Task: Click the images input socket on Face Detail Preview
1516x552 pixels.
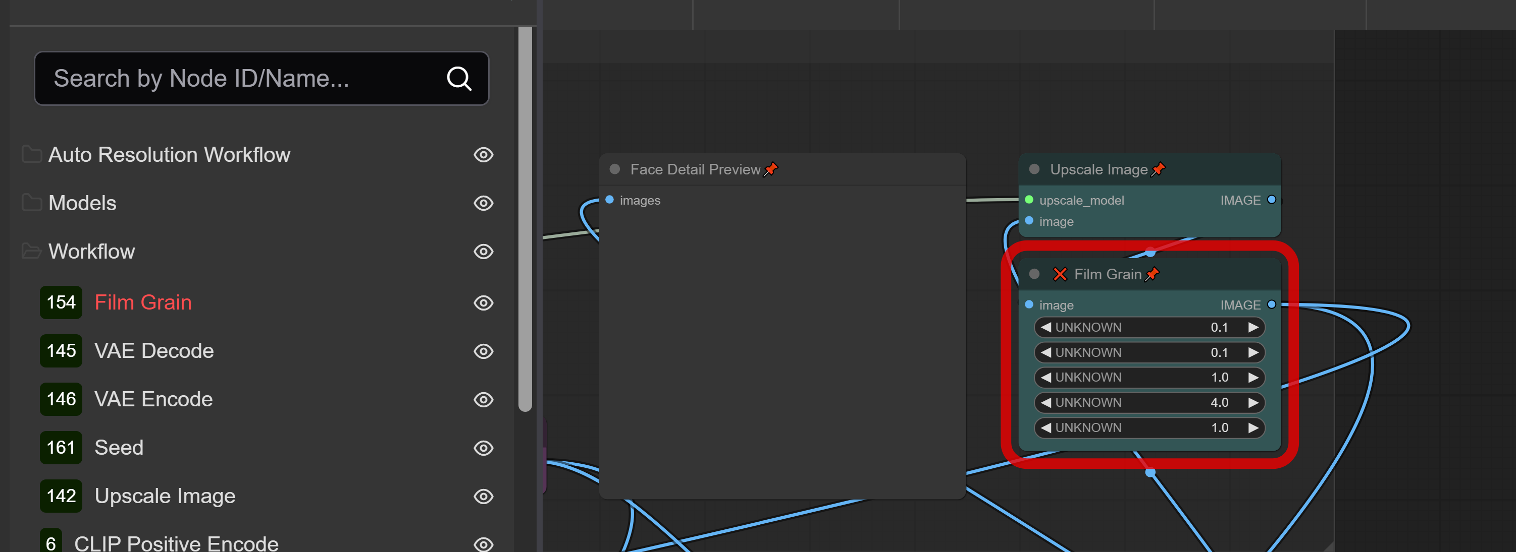Action: click(x=610, y=200)
